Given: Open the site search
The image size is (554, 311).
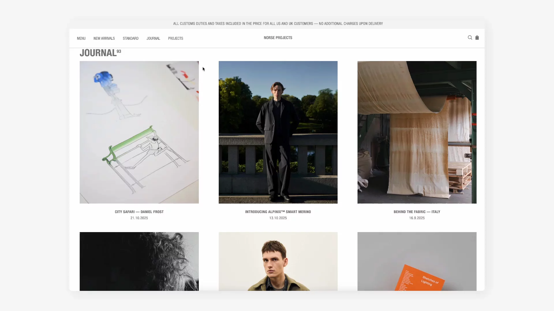Looking at the screenshot, I should pos(470,37).
